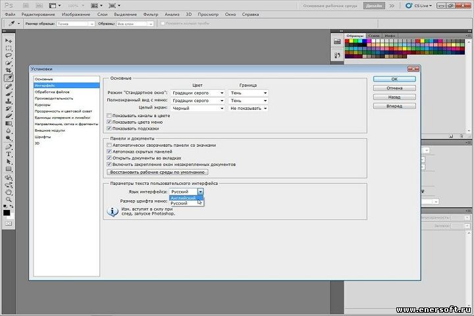Select the Lasso tool
Viewport: 474px width, 316px height.
click(9, 56)
